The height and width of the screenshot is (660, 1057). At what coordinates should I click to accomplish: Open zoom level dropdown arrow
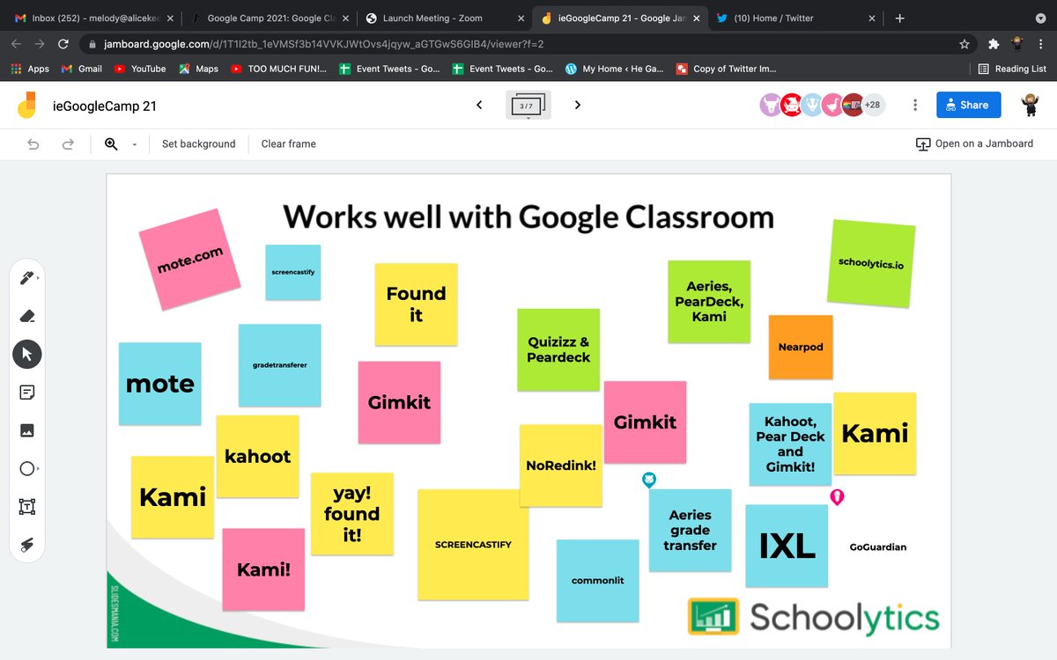point(135,145)
